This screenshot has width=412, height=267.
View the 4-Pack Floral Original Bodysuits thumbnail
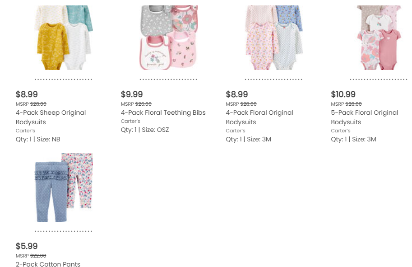pyautogui.click(x=273, y=37)
